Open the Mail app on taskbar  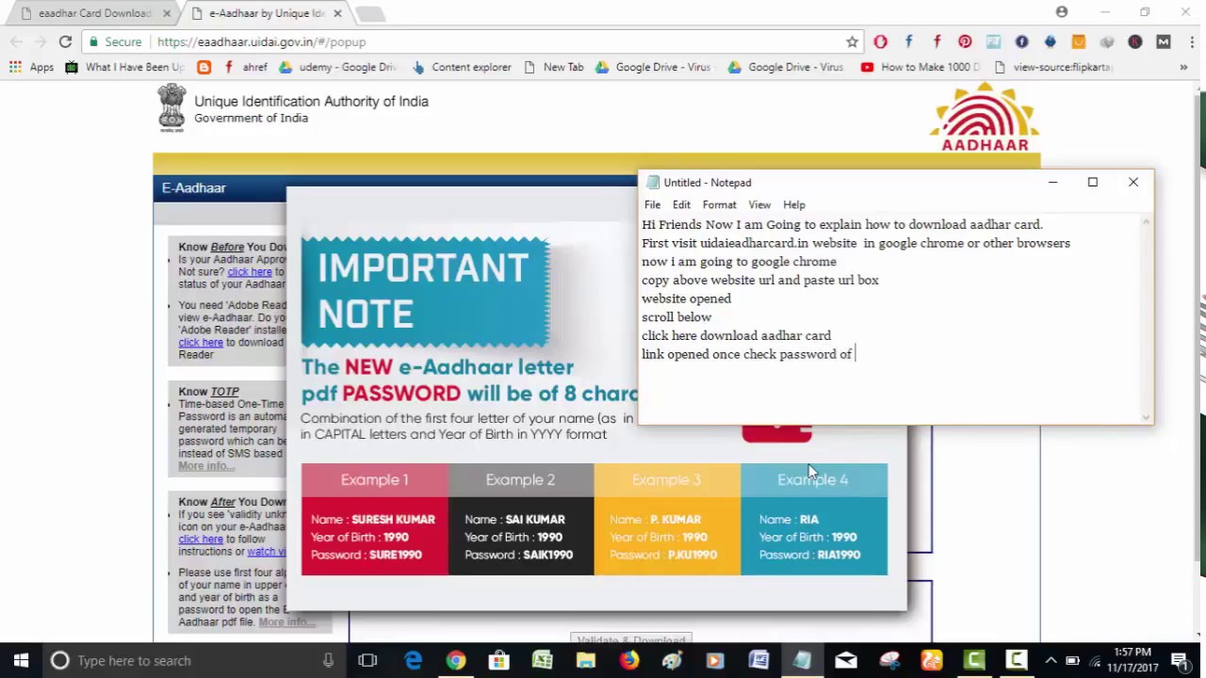tap(845, 660)
